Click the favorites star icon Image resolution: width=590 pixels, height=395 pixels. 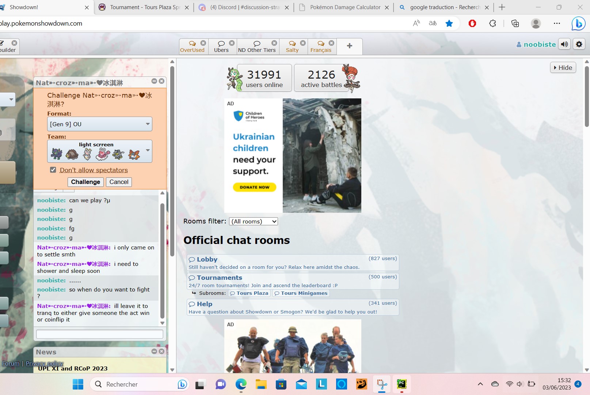[x=449, y=23]
